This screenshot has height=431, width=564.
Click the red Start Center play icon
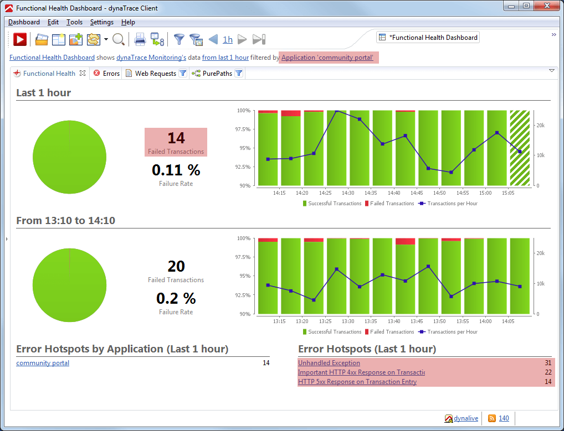[20, 39]
